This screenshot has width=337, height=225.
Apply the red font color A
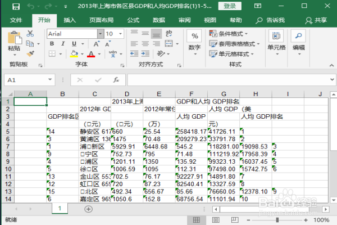[x=91, y=54]
